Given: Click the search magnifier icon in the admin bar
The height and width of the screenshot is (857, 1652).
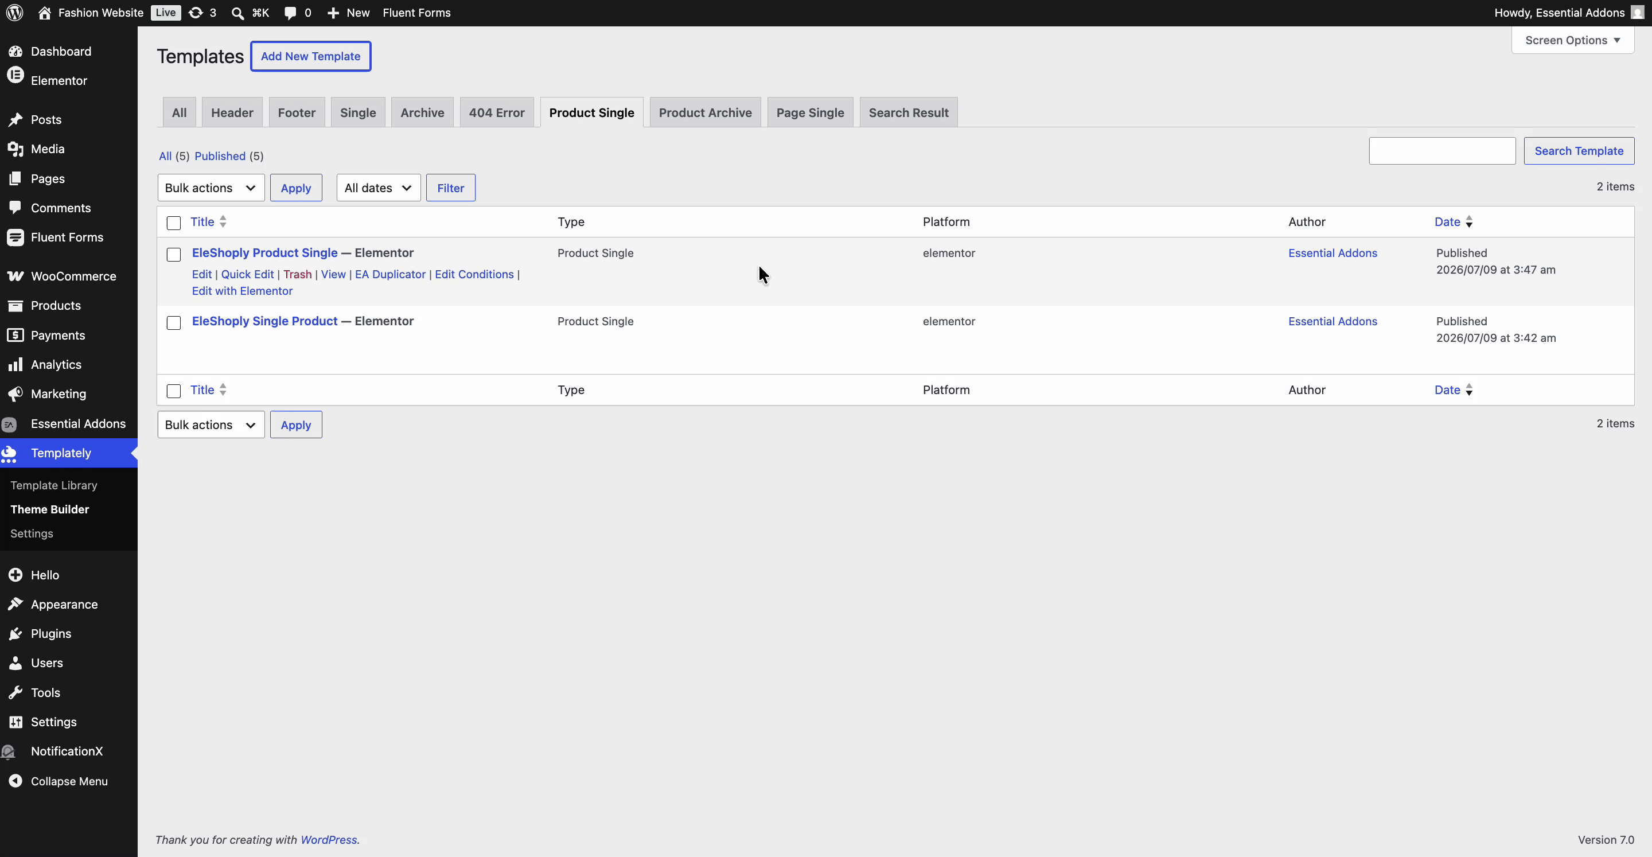Looking at the screenshot, I should coord(237,13).
